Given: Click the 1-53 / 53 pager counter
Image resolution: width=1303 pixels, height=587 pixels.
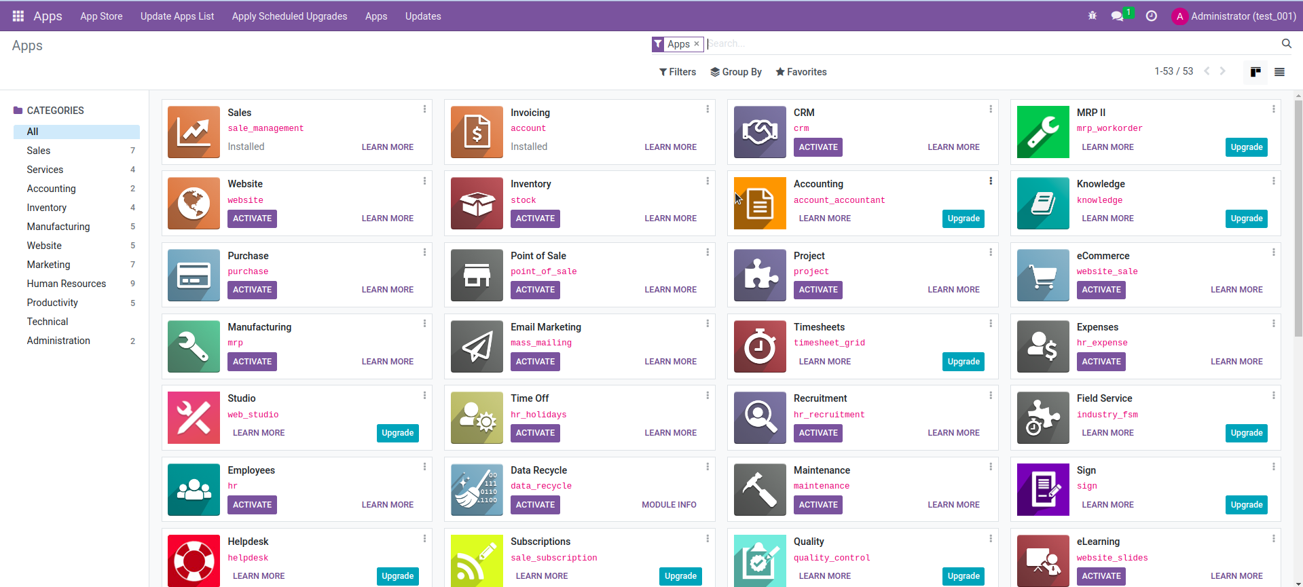Looking at the screenshot, I should 1173,71.
